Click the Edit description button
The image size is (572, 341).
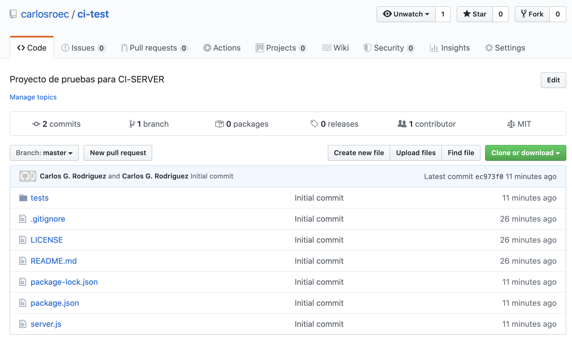click(x=553, y=80)
